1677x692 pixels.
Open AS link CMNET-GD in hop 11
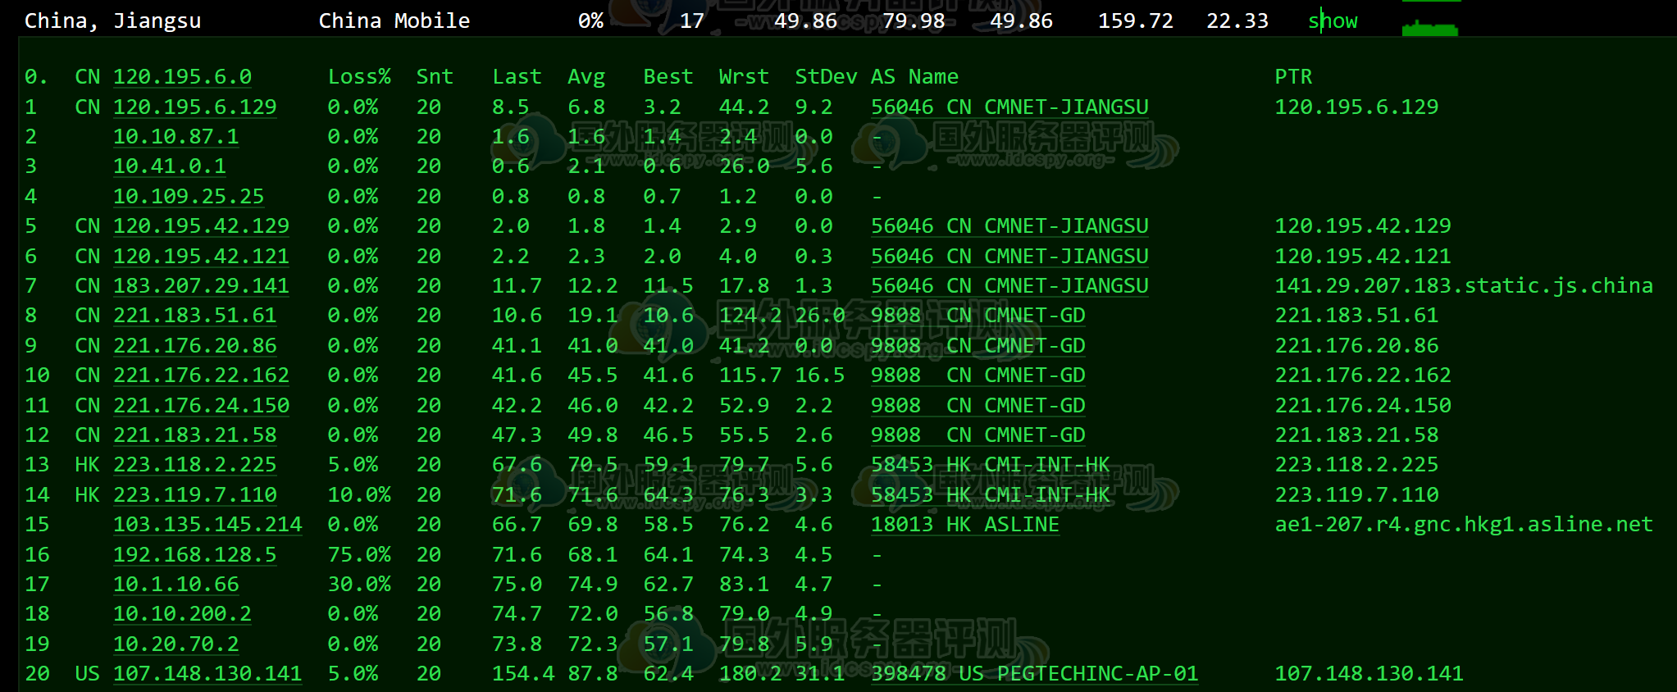point(978,406)
